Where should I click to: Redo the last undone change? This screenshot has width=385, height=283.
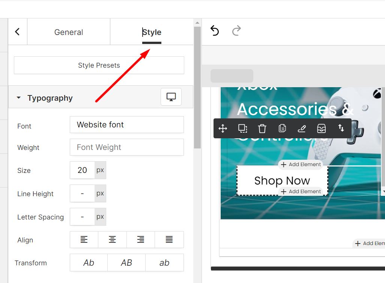pyautogui.click(x=237, y=31)
